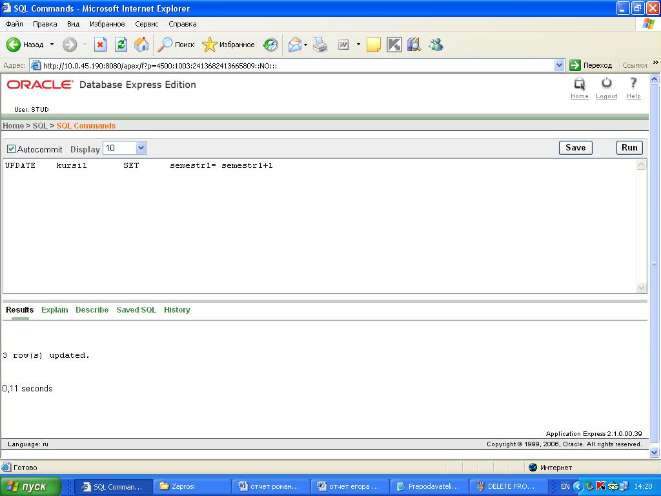Click '3 row(s) updated.' result text

(x=46, y=355)
